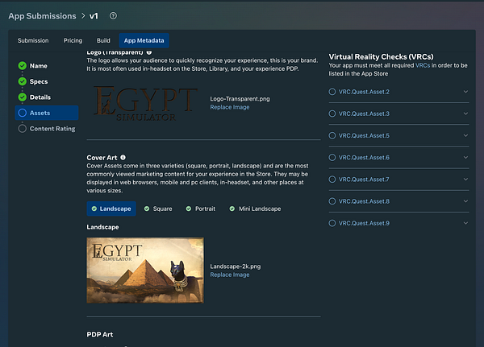Click the empty circle beside Content Rating
Image resolution: width=484 pixels, height=347 pixels.
(x=23, y=129)
